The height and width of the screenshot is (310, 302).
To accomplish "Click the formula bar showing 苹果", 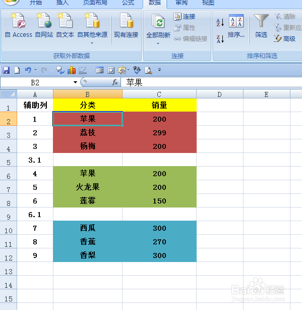I will [x=211, y=82].
